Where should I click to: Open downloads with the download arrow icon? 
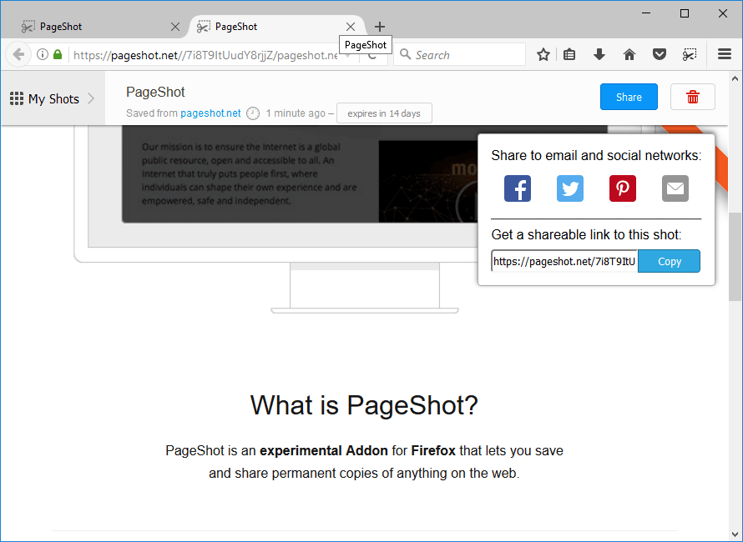point(599,53)
